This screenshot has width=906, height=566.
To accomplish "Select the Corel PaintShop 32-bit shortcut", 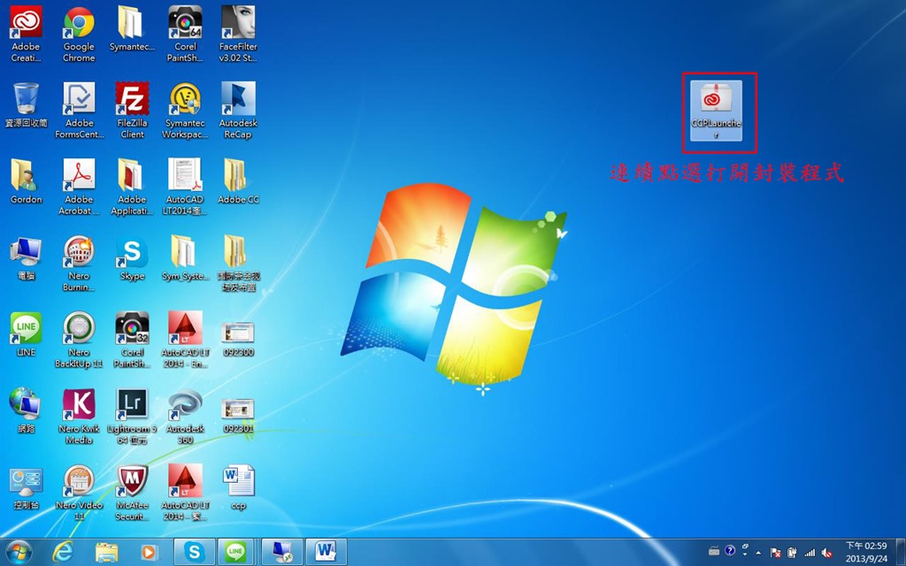I will 133,340.
